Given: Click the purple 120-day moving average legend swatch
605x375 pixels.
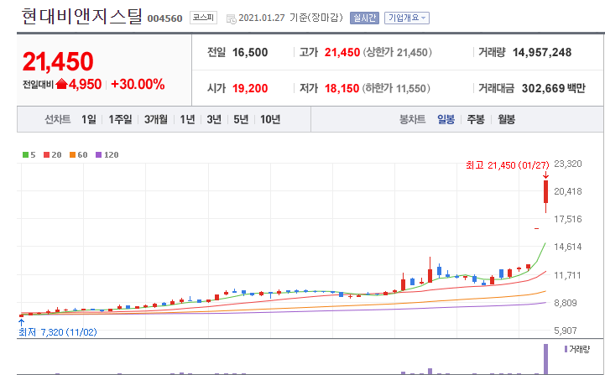Looking at the screenshot, I should coord(99,154).
